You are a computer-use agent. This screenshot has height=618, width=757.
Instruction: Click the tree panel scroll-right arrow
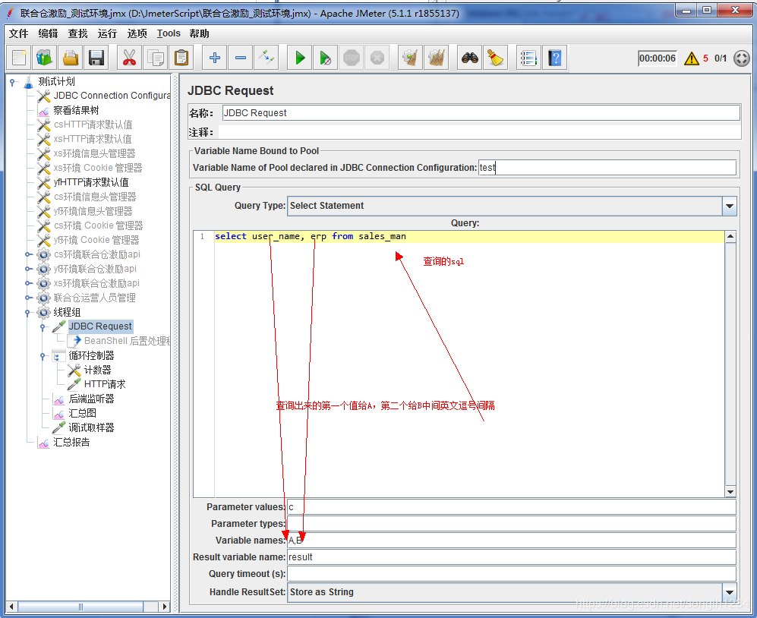[165, 607]
